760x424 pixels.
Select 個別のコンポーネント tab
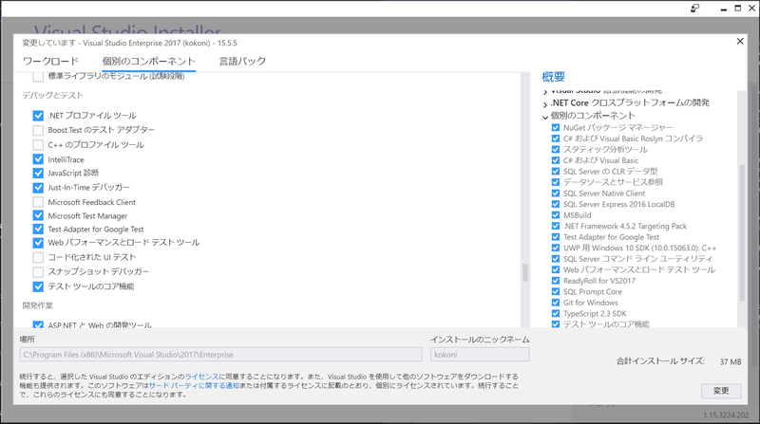[x=149, y=62]
